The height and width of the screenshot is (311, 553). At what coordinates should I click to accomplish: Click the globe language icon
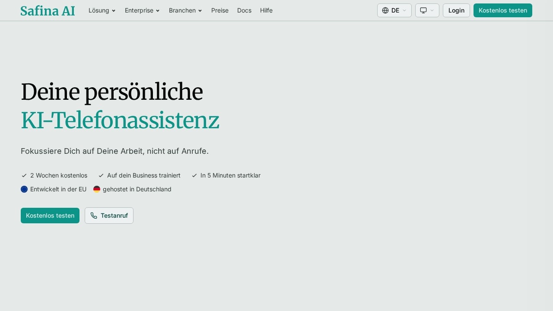coord(385,10)
